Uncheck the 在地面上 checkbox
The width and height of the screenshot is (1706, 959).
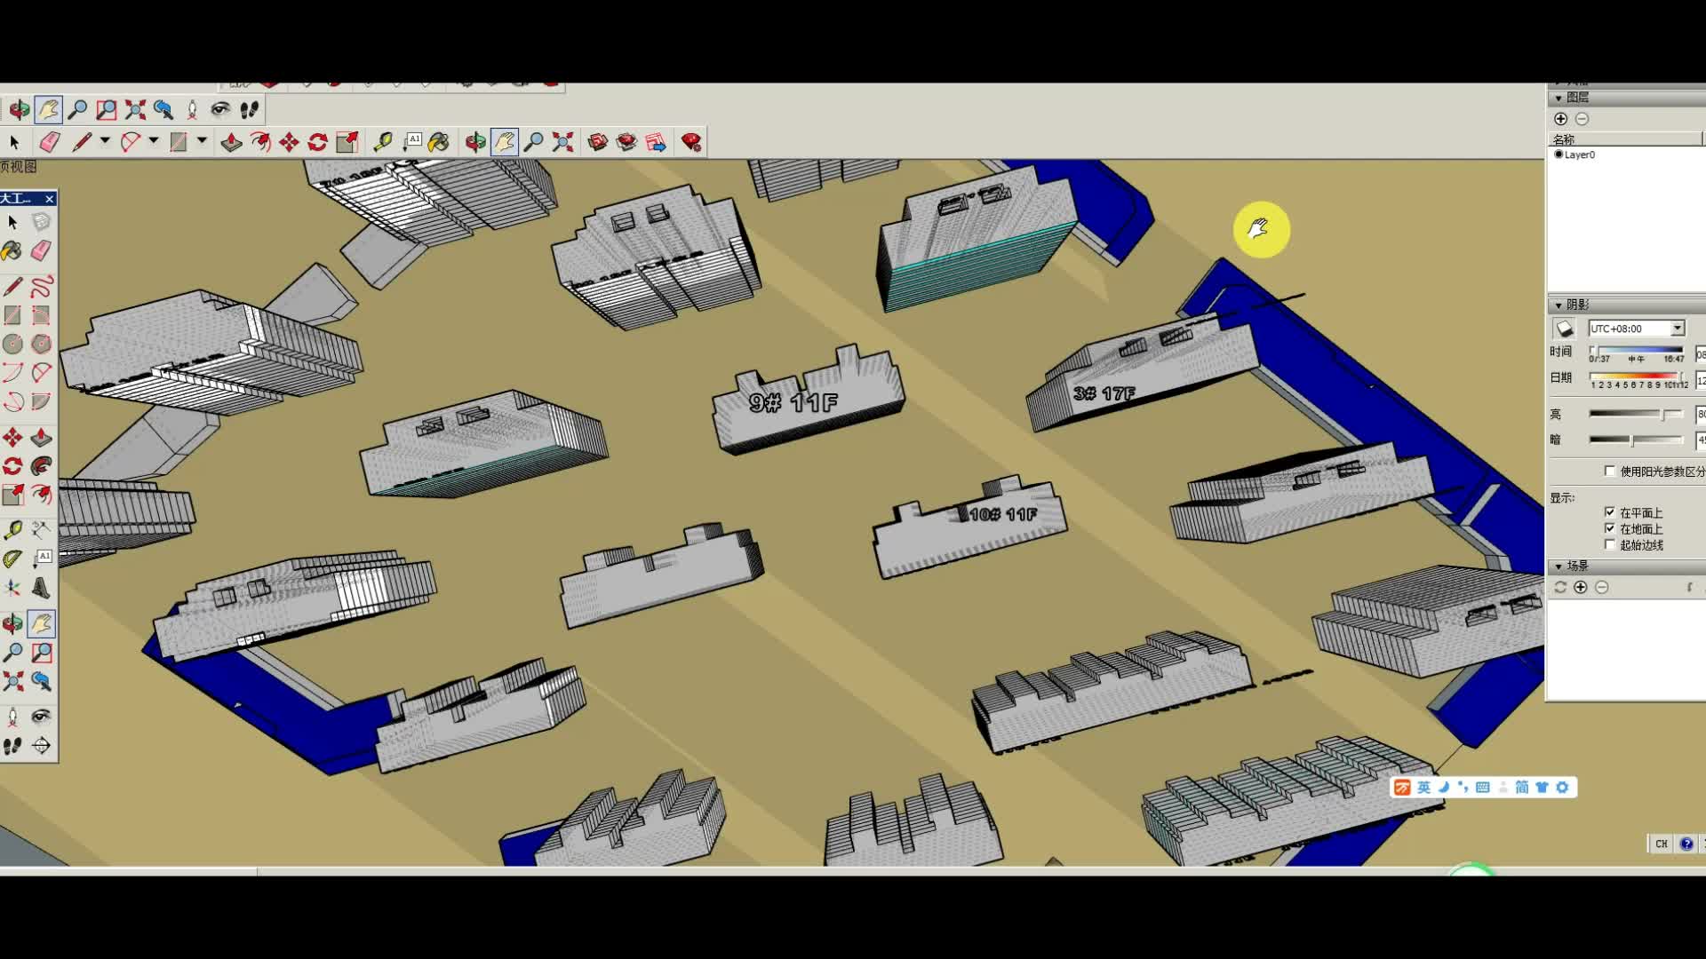point(1610,528)
